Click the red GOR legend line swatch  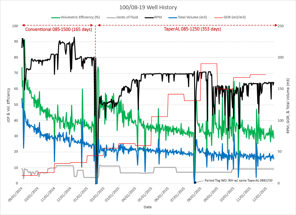click(218, 18)
